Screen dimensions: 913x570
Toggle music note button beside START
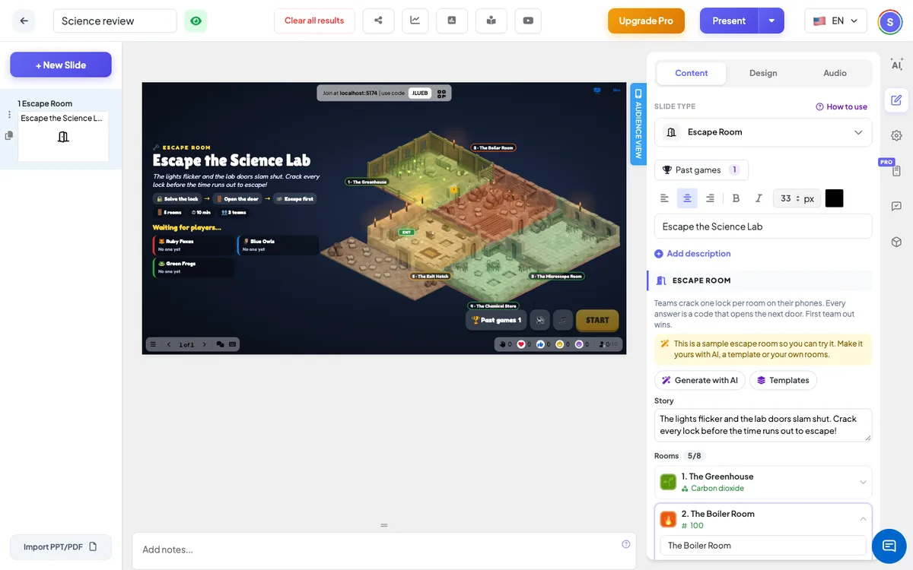pyautogui.click(x=563, y=320)
